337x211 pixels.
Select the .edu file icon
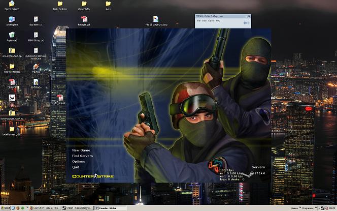tap(36, 83)
